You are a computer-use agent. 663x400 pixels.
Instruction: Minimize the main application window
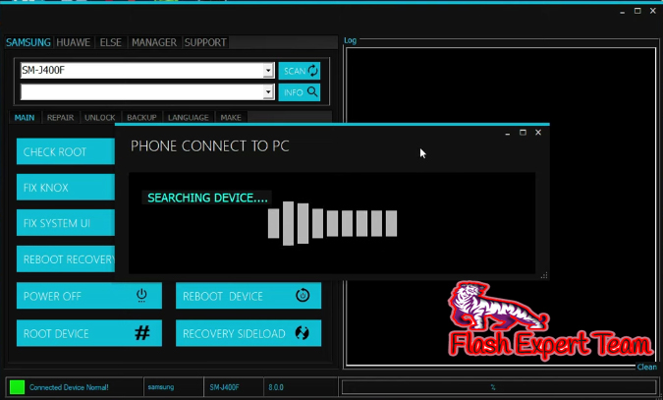tap(623, 12)
